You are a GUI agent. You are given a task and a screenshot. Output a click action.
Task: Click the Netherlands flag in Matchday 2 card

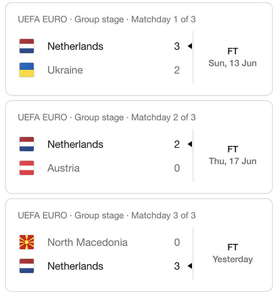(27, 144)
